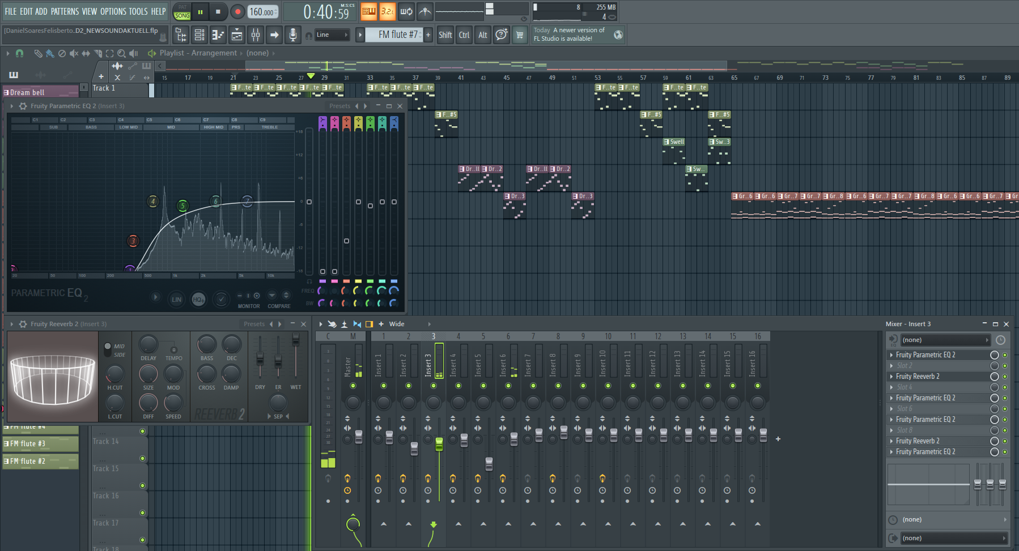Open the Fruity Reeverb 2 gear settings

coord(23,324)
